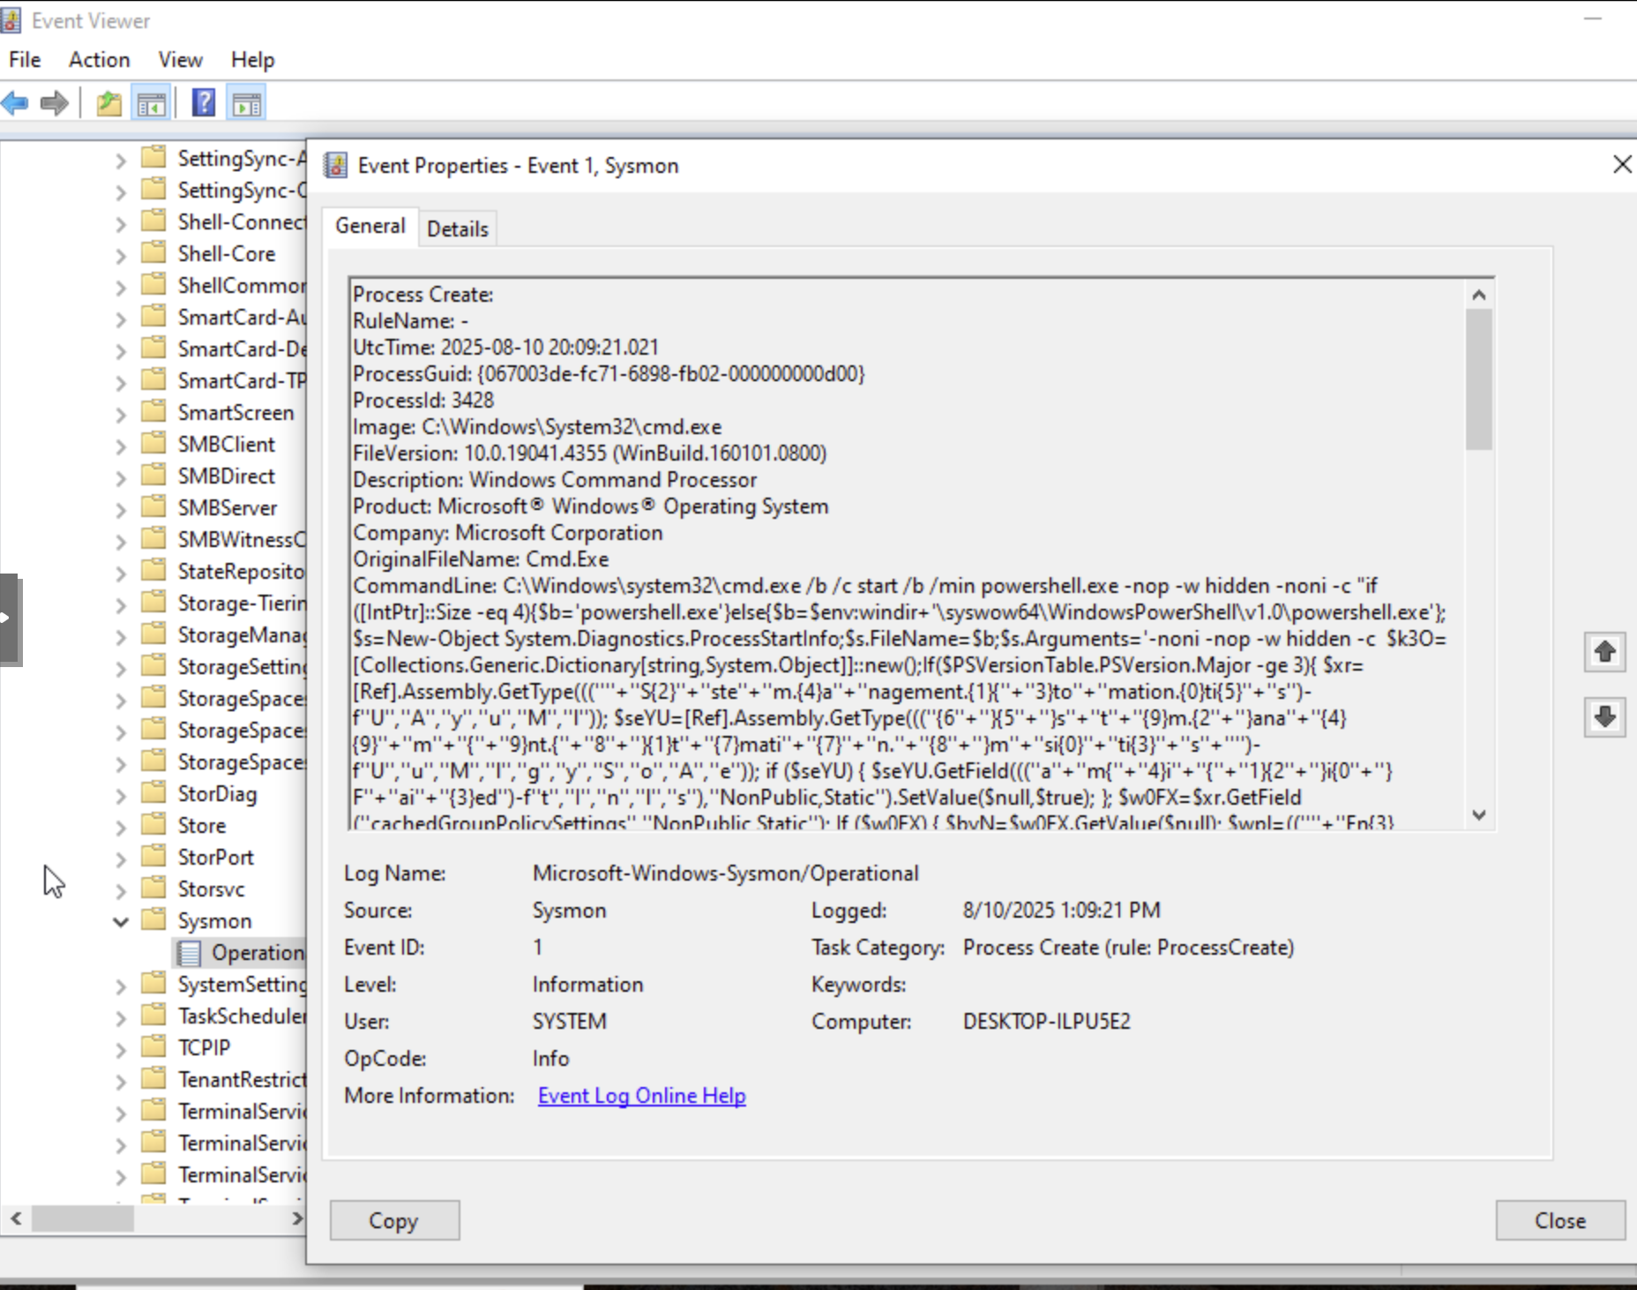Open the Help toolbar icon
This screenshot has width=1637, height=1290.
(204, 103)
